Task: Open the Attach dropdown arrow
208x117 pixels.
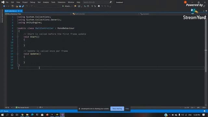Action: (x=72, y=6)
